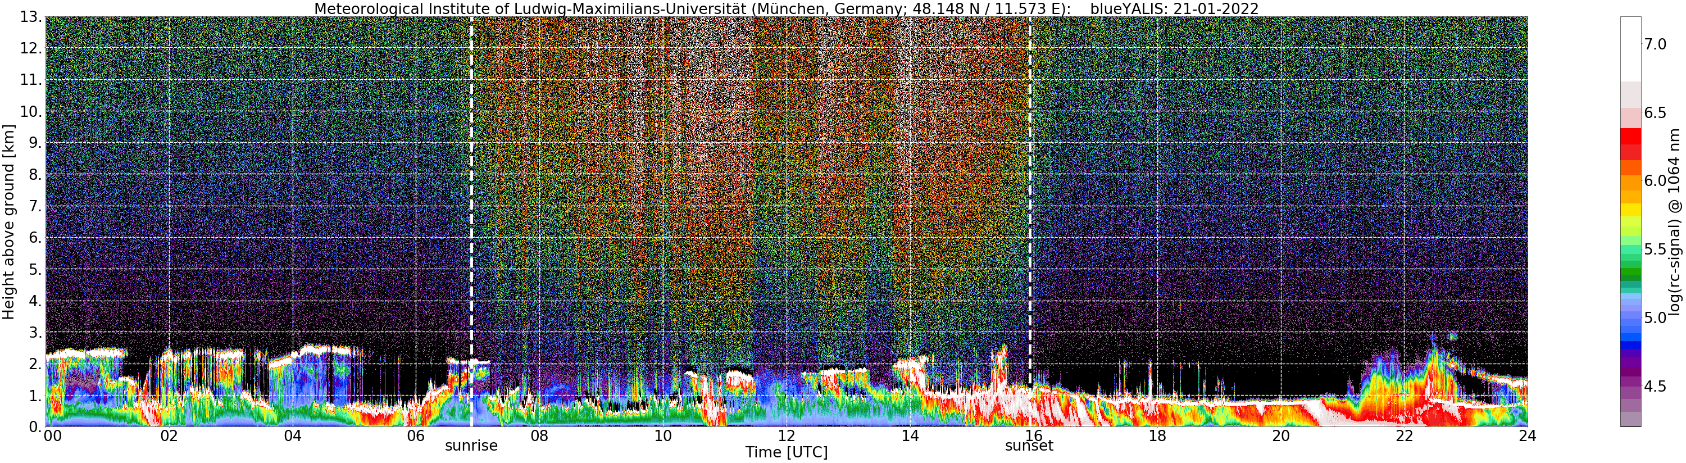Click the y-axis tick label '9.'
The width and height of the screenshot is (1686, 463).
35,143
